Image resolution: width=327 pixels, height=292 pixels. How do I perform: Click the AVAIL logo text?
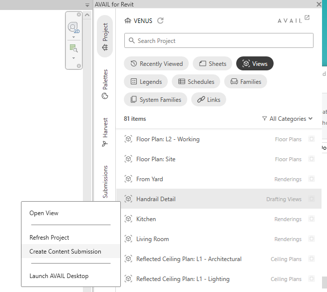290,20
